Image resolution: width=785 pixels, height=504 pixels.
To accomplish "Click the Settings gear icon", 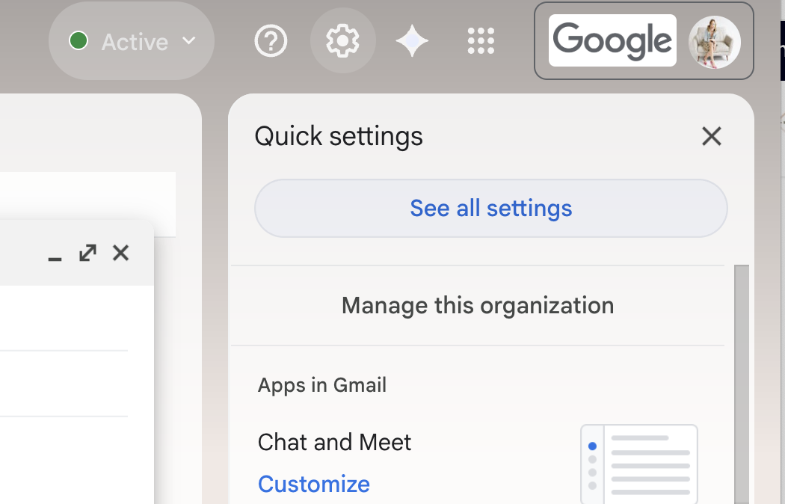I will click(x=343, y=40).
